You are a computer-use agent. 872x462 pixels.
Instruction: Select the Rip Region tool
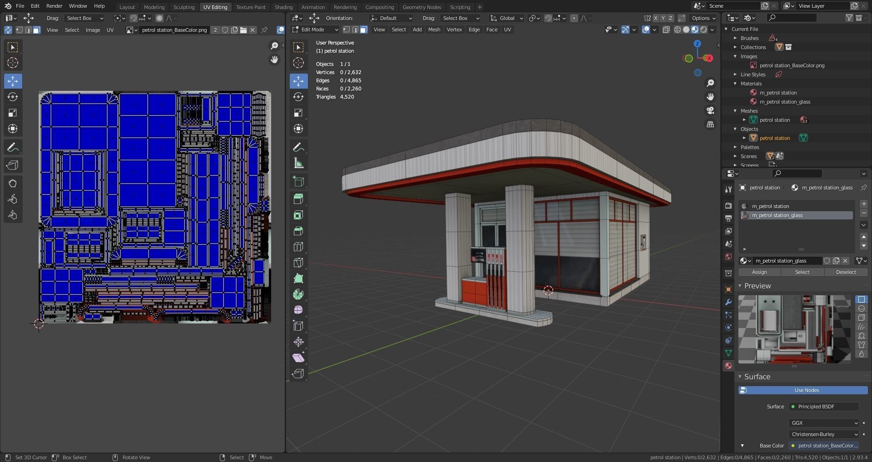click(x=298, y=374)
